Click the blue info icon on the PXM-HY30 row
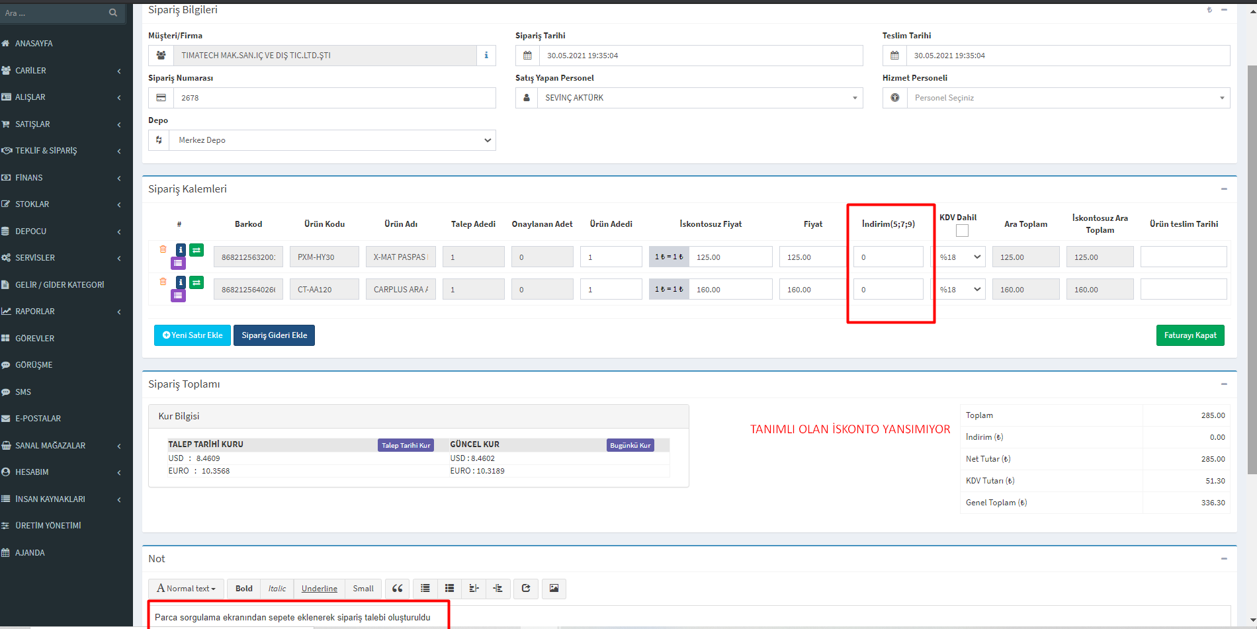 pos(181,249)
